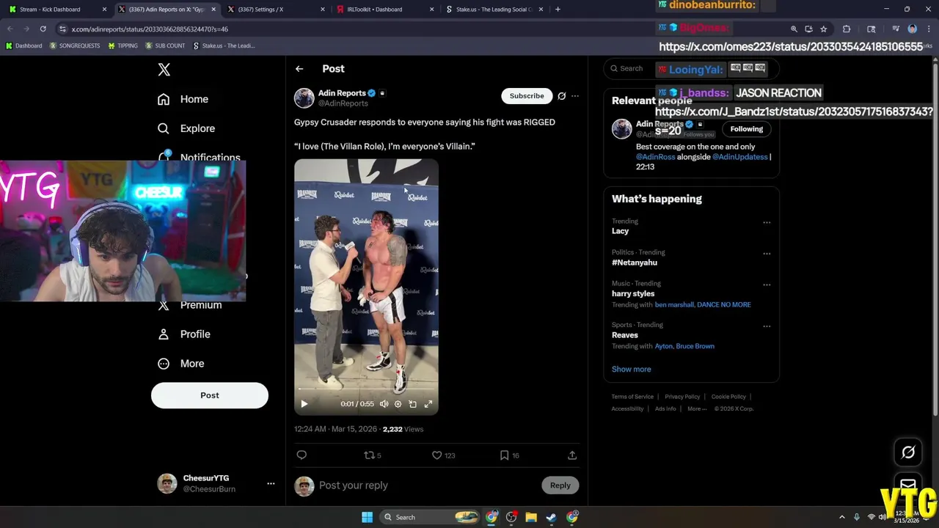The width and height of the screenshot is (939, 528).
Task: Open File Explorer from the taskbar
Action: (x=531, y=517)
